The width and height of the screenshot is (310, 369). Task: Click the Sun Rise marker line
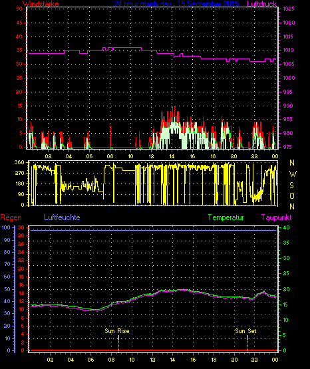[118, 343]
